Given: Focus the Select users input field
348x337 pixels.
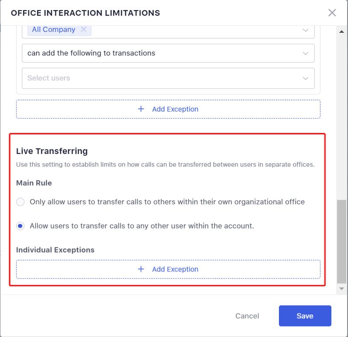Looking at the screenshot, I should [157, 78].
